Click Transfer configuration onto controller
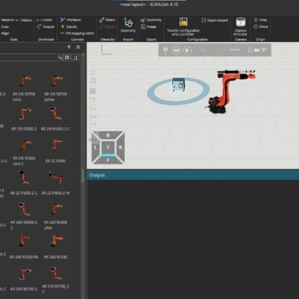299x299 pixels. point(183,26)
